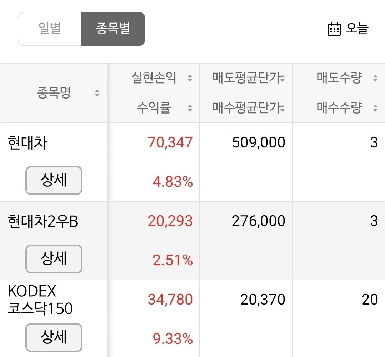Click the KODEX 코스닥150 stock name

click(40, 300)
